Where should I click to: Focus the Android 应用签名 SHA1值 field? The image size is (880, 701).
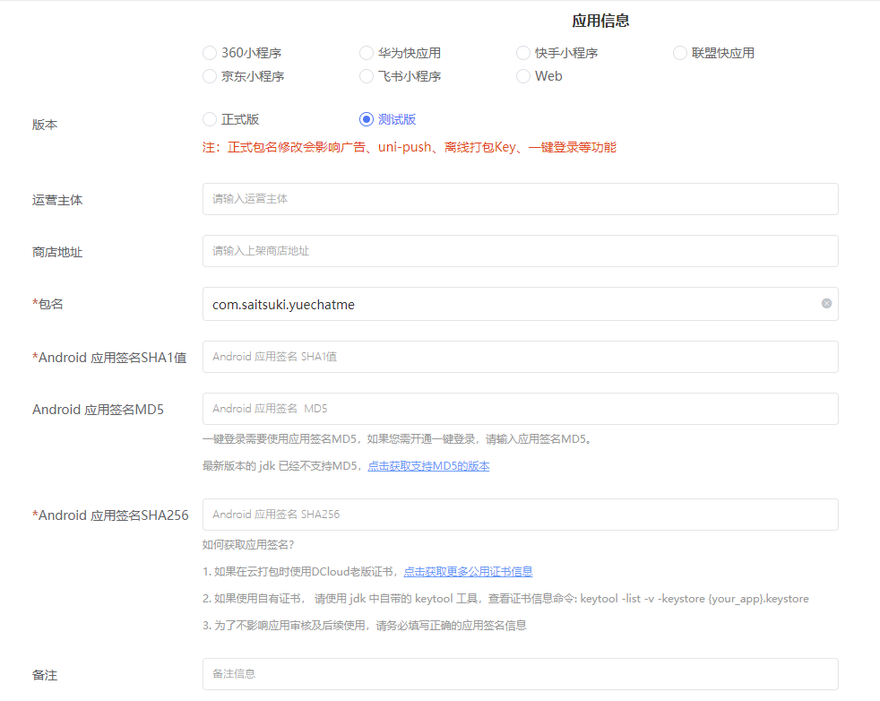pos(520,357)
